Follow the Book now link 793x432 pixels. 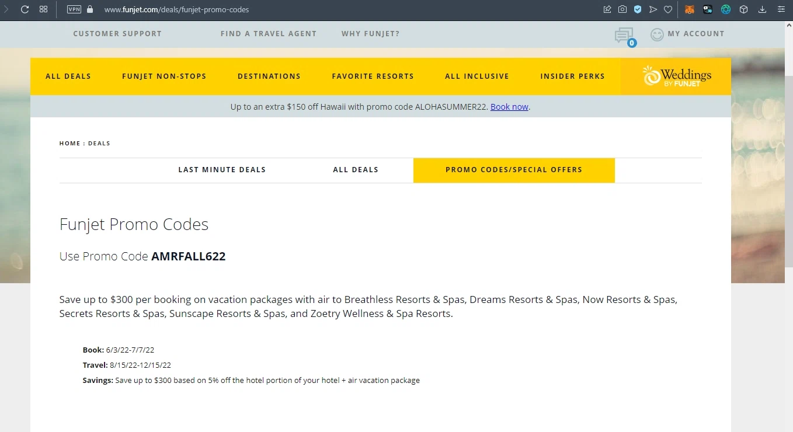tap(509, 107)
